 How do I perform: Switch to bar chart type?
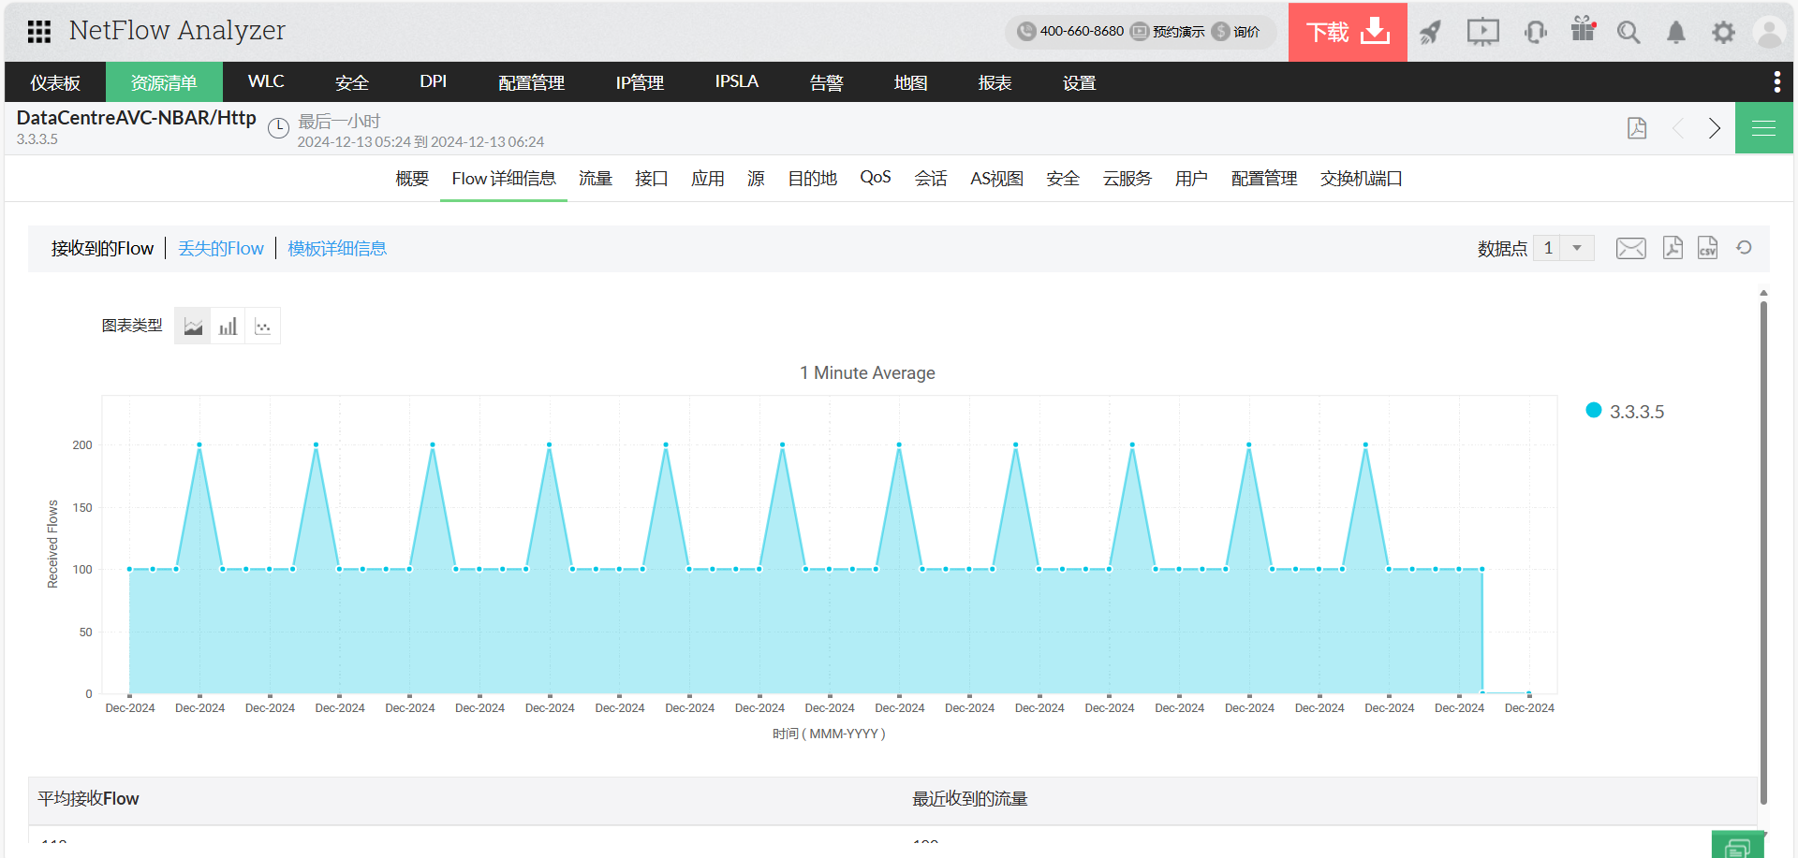point(228,327)
